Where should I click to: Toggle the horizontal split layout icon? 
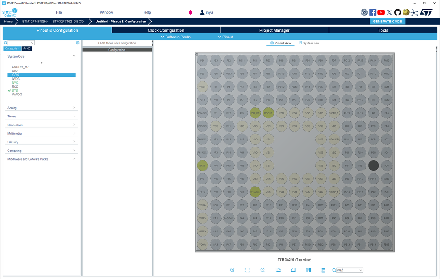(x=323, y=270)
